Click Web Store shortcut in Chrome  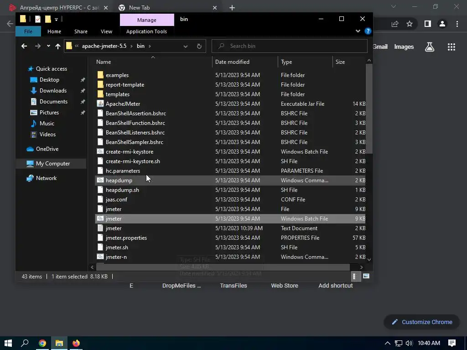[285, 285]
